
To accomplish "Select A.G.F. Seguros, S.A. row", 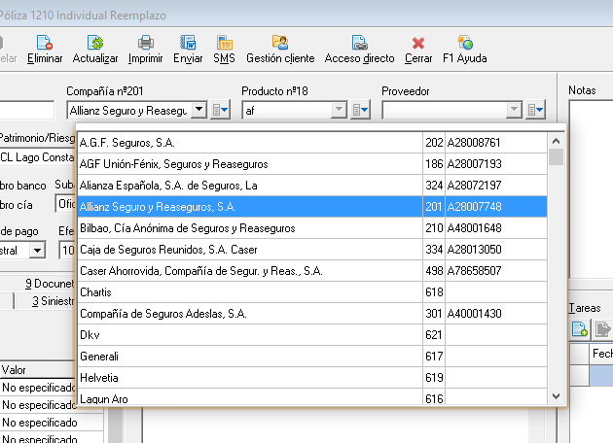I will (312, 143).
